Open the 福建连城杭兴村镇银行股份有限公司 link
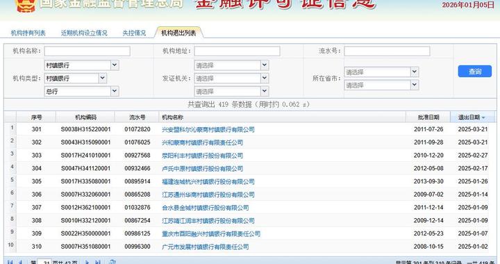Image resolution: width=500 pixels, height=264 pixels. [x=208, y=182]
